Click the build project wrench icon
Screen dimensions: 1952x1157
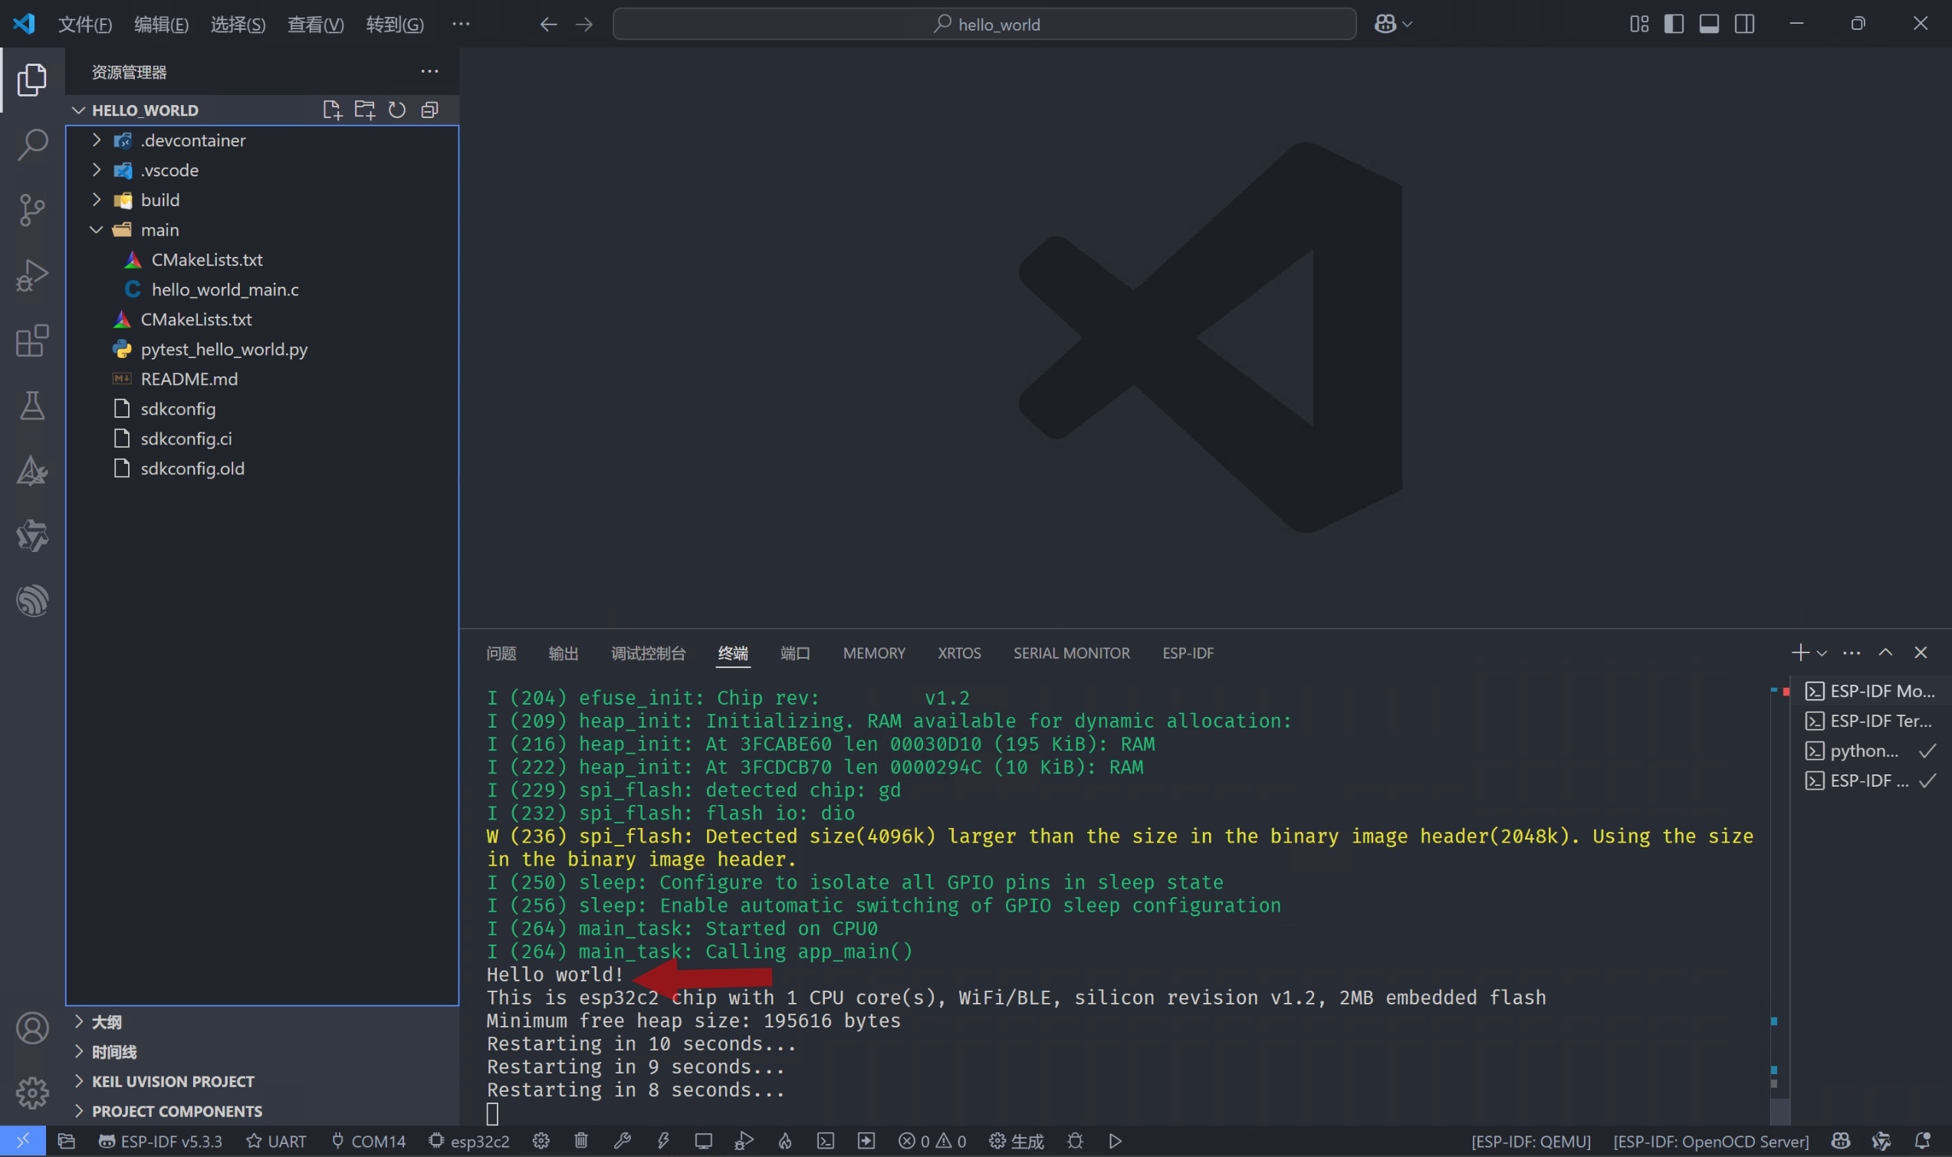click(622, 1141)
